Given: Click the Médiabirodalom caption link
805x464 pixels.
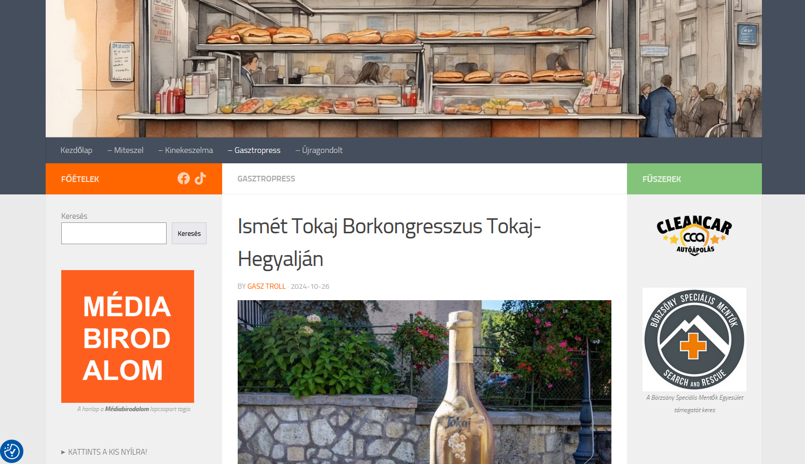Looking at the screenshot, I should pyautogui.click(x=127, y=409).
